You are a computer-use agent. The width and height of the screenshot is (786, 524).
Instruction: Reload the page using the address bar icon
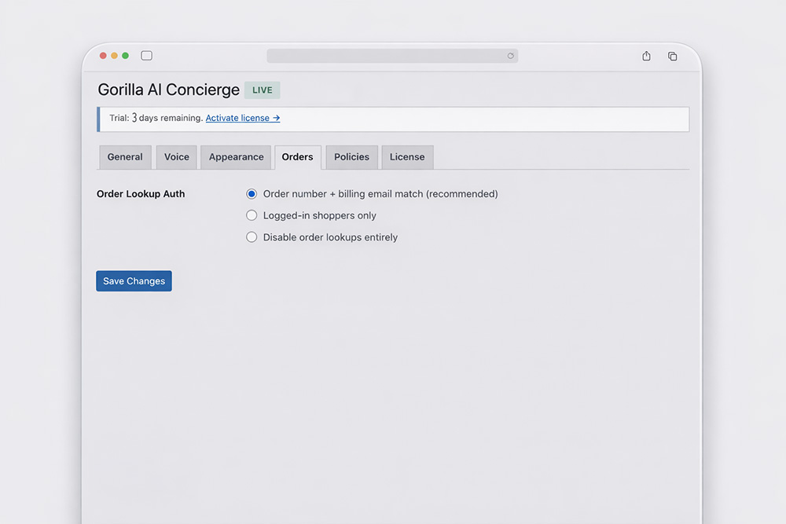(x=510, y=56)
